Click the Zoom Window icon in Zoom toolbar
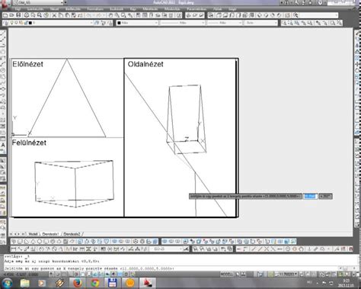 click(x=284, y=23)
